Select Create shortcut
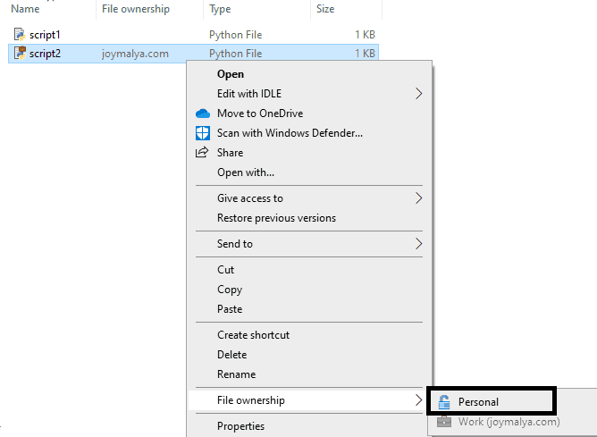The height and width of the screenshot is (437, 597). pyautogui.click(x=309, y=335)
